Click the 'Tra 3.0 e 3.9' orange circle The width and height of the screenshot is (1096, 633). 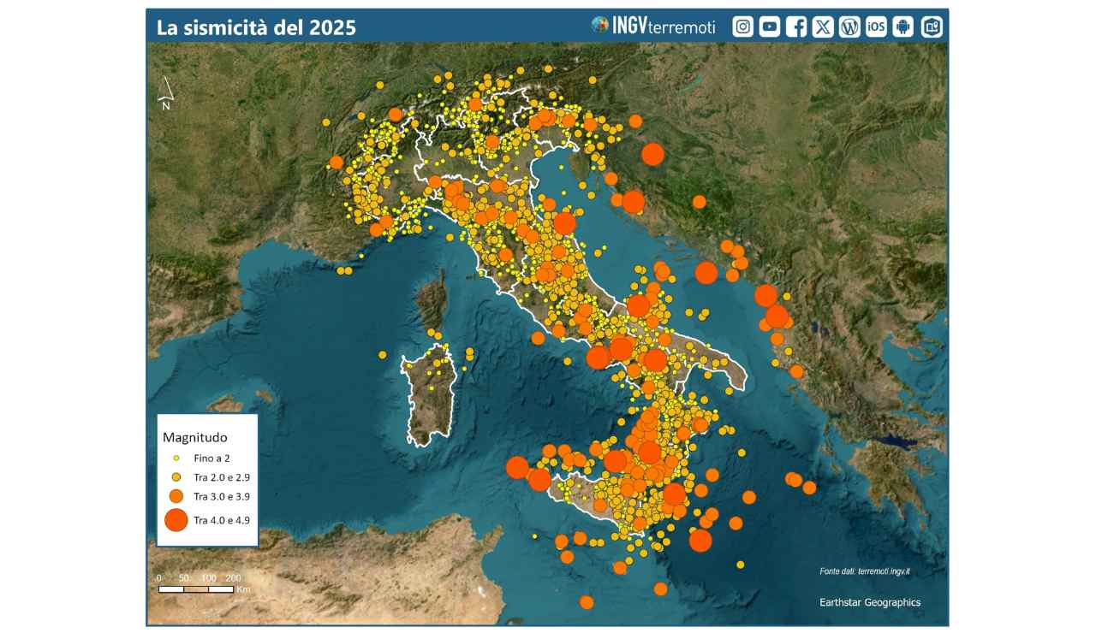point(176,496)
